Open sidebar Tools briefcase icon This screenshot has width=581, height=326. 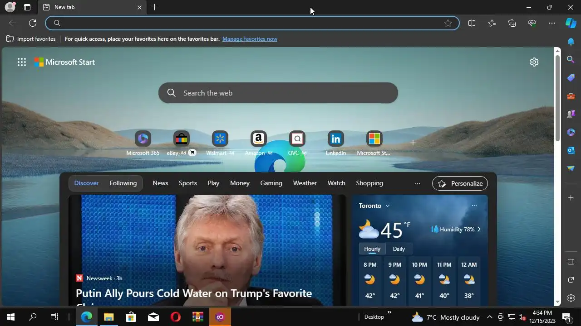coord(571,96)
